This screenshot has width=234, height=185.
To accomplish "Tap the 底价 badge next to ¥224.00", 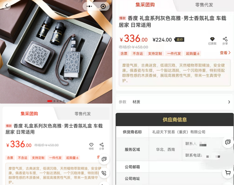I will (x=179, y=40).
